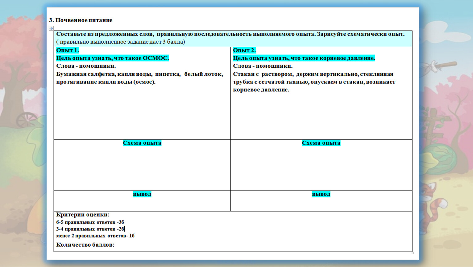Place cursor in the ОСМОС goal line

(x=112, y=58)
